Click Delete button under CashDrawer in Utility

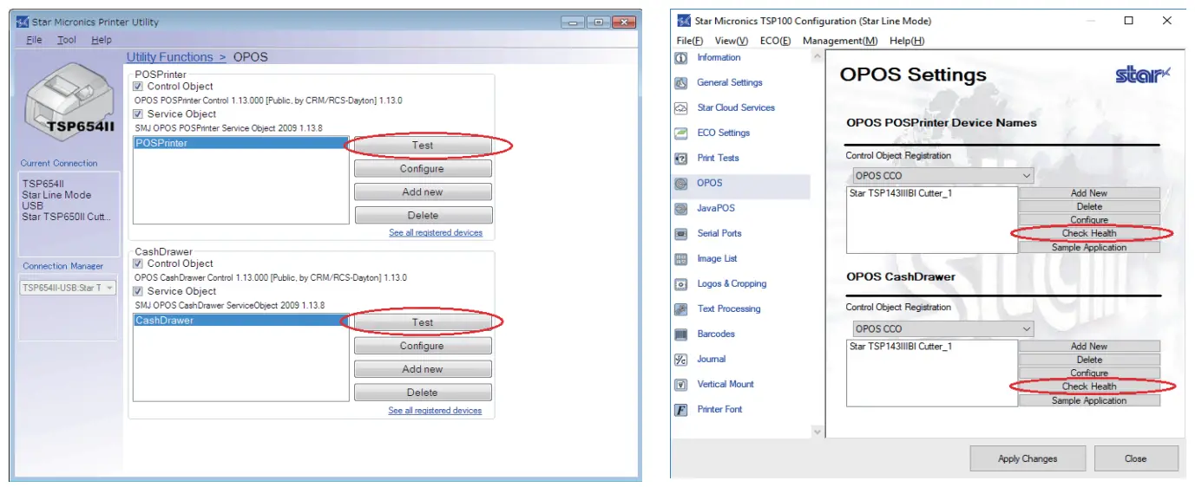coord(423,393)
